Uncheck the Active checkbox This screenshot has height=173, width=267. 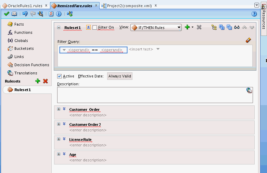click(59, 76)
